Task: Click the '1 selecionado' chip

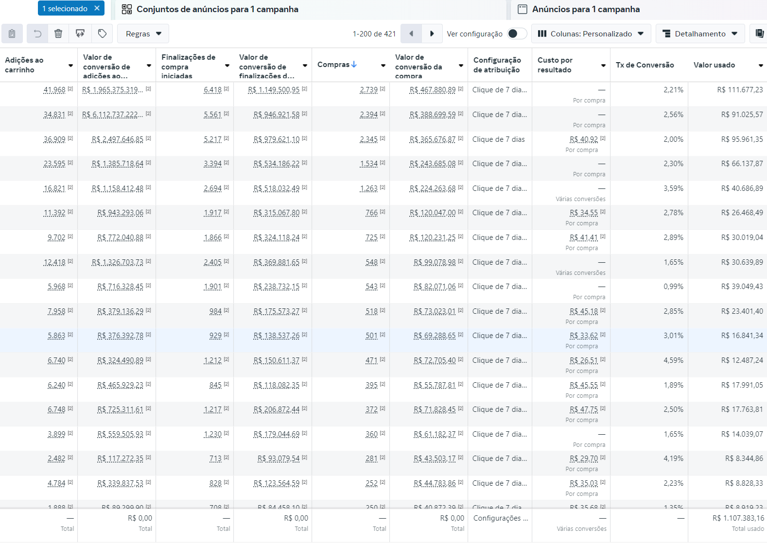Action: pos(71,8)
